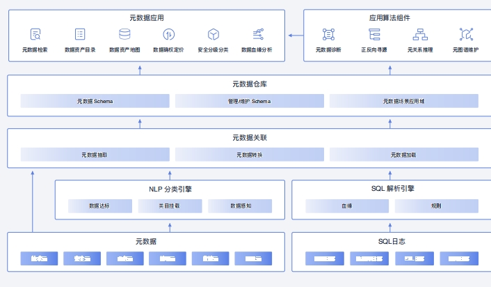Screen dimensions: 491x287
Task: Select the 元数据检索 label
Action: click(x=35, y=50)
